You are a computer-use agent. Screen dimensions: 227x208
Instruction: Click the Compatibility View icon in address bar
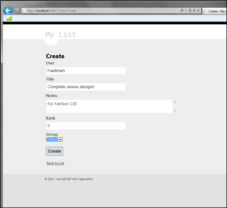tap(190, 11)
